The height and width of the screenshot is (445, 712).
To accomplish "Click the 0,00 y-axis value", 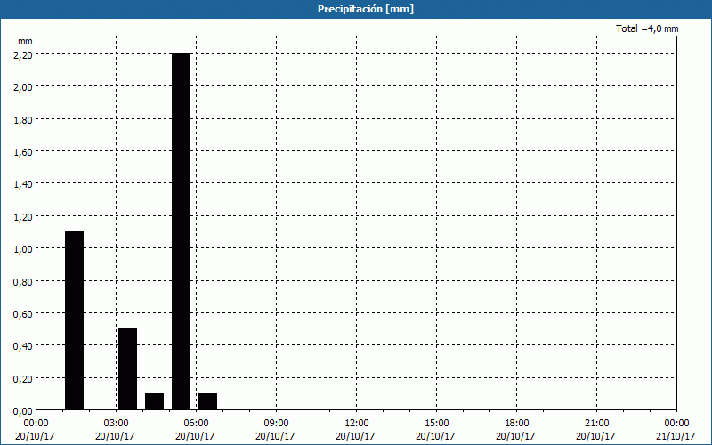I will pos(23,411).
